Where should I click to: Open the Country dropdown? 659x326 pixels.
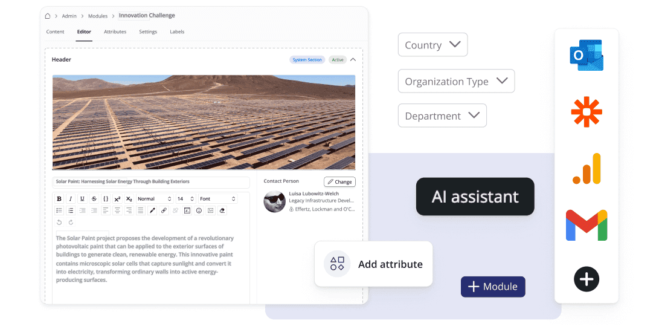tap(432, 45)
